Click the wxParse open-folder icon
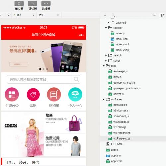This screenshot has width=166, height=166. click(108, 99)
